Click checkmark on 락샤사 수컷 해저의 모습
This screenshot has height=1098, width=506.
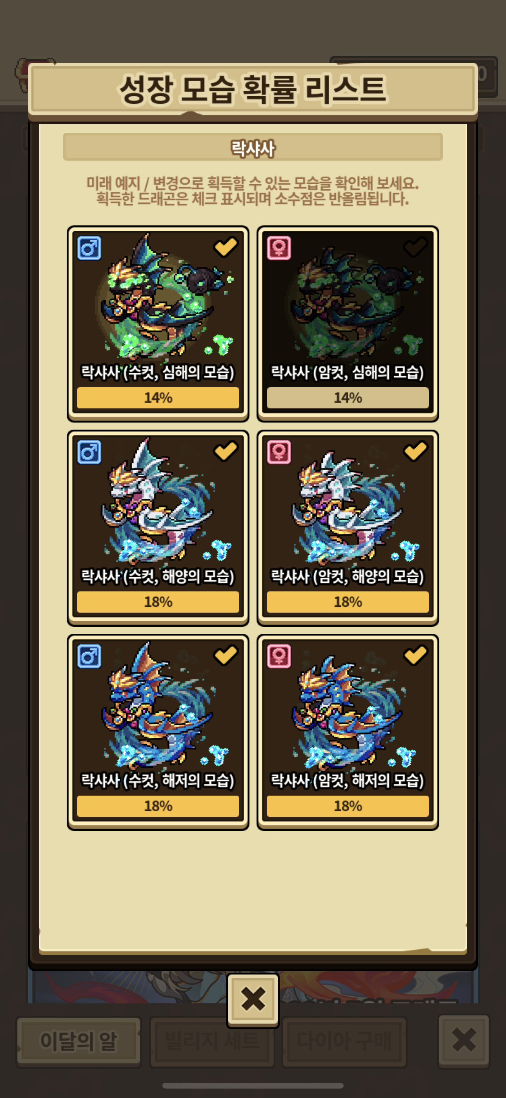pos(226,655)
